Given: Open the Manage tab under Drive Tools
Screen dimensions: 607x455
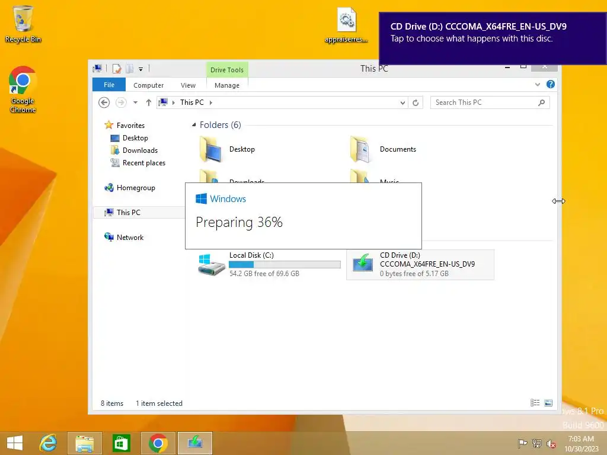Looking at the screenshot, I should [x=227, y=85].
